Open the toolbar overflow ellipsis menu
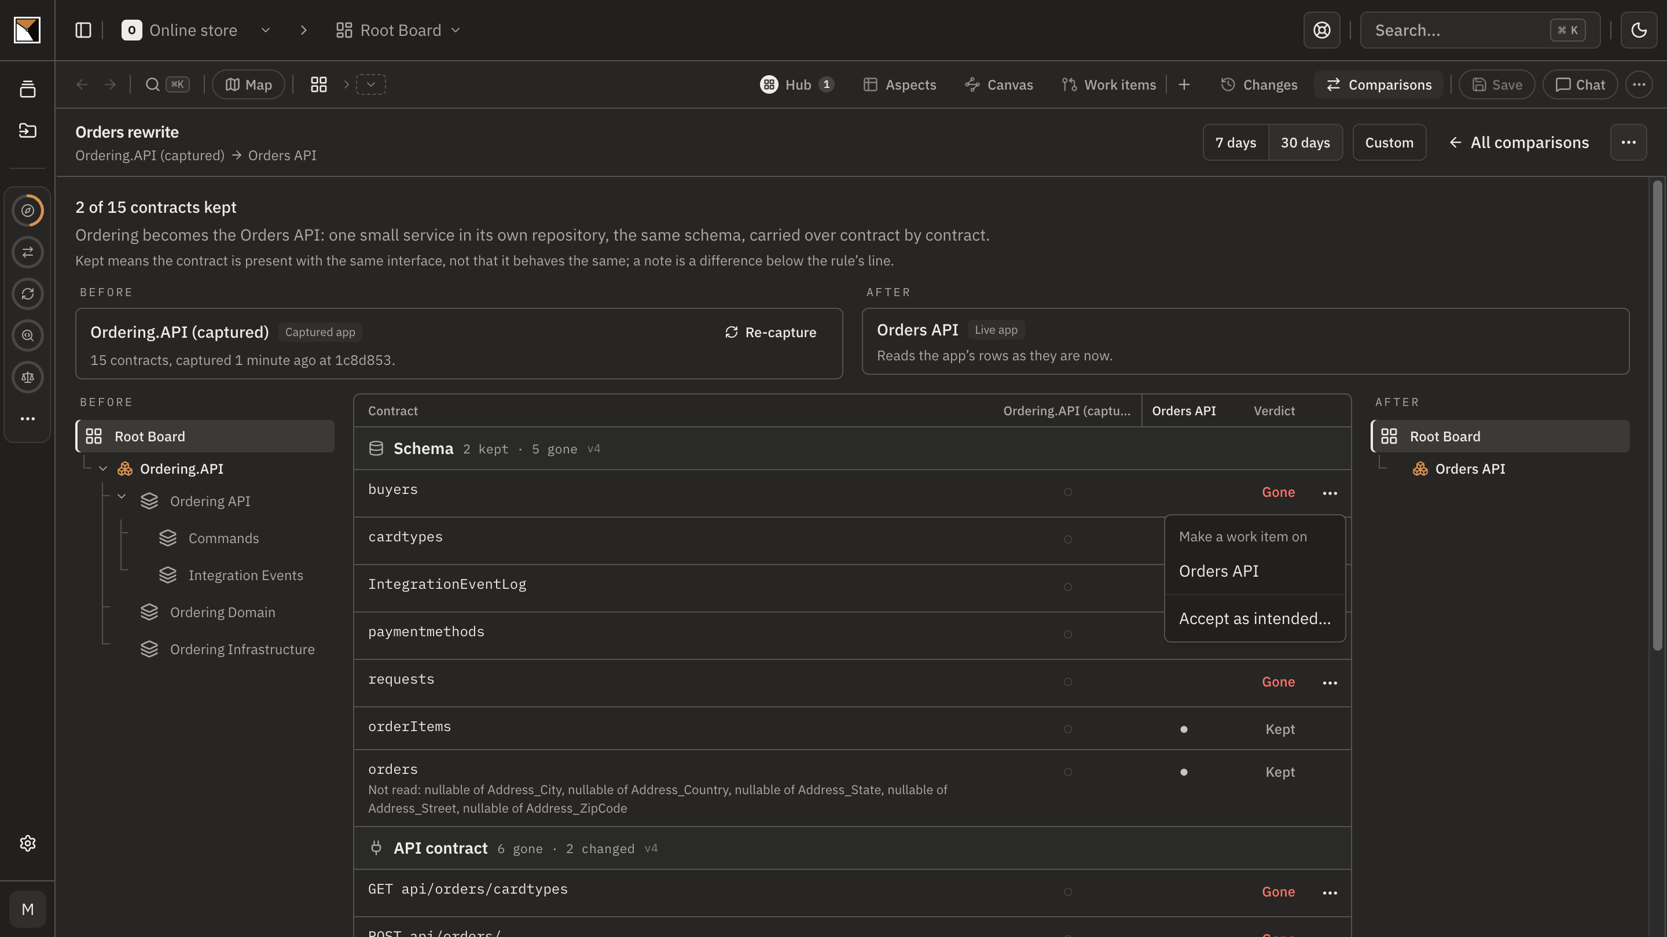This screenshot has width=1667, height=937. tap(1639, 84)
